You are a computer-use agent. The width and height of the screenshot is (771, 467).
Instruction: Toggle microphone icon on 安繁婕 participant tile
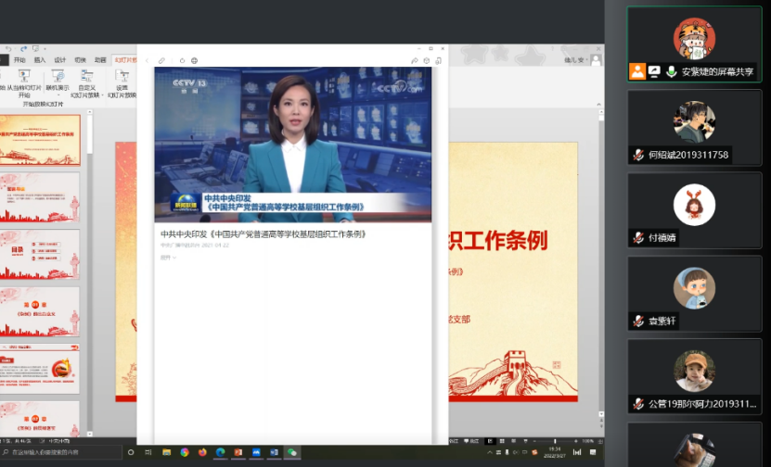[x=671, y=71]
